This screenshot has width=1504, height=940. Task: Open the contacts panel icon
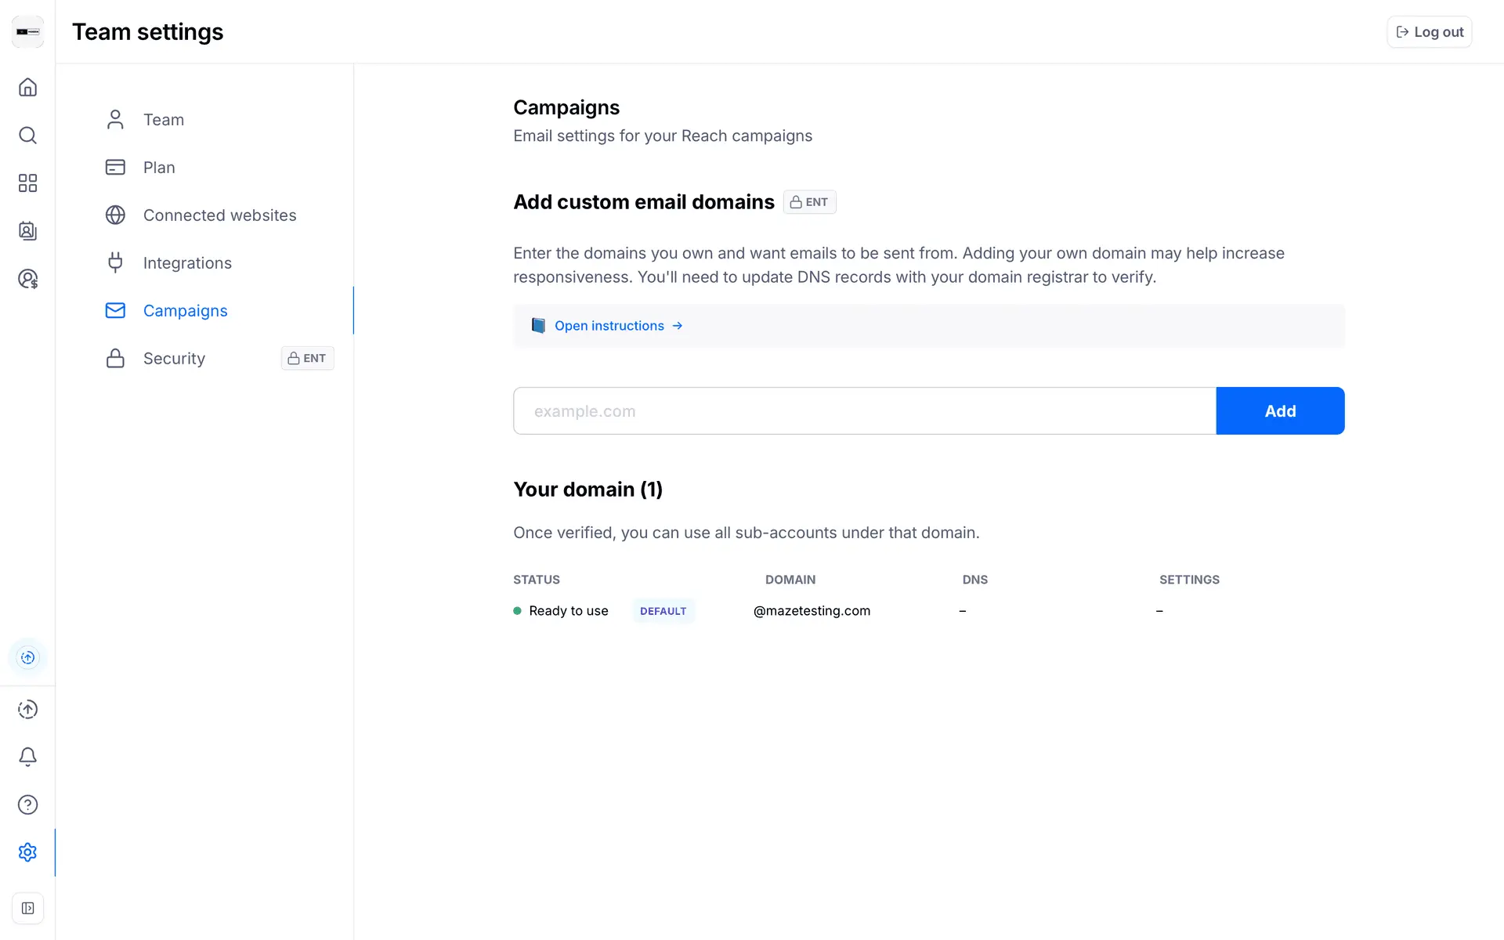27,231
